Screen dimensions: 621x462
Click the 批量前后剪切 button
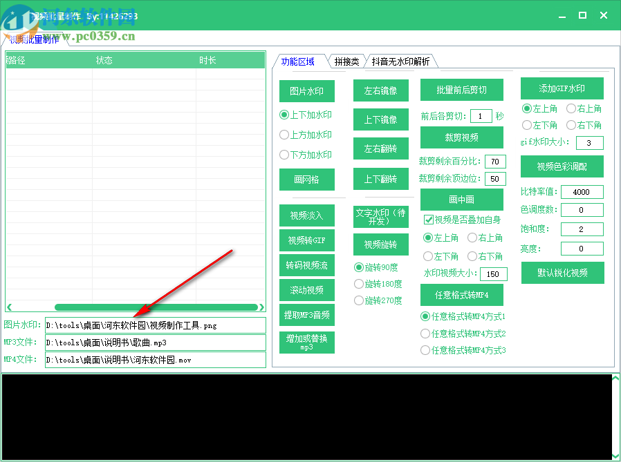coord(461,90)
